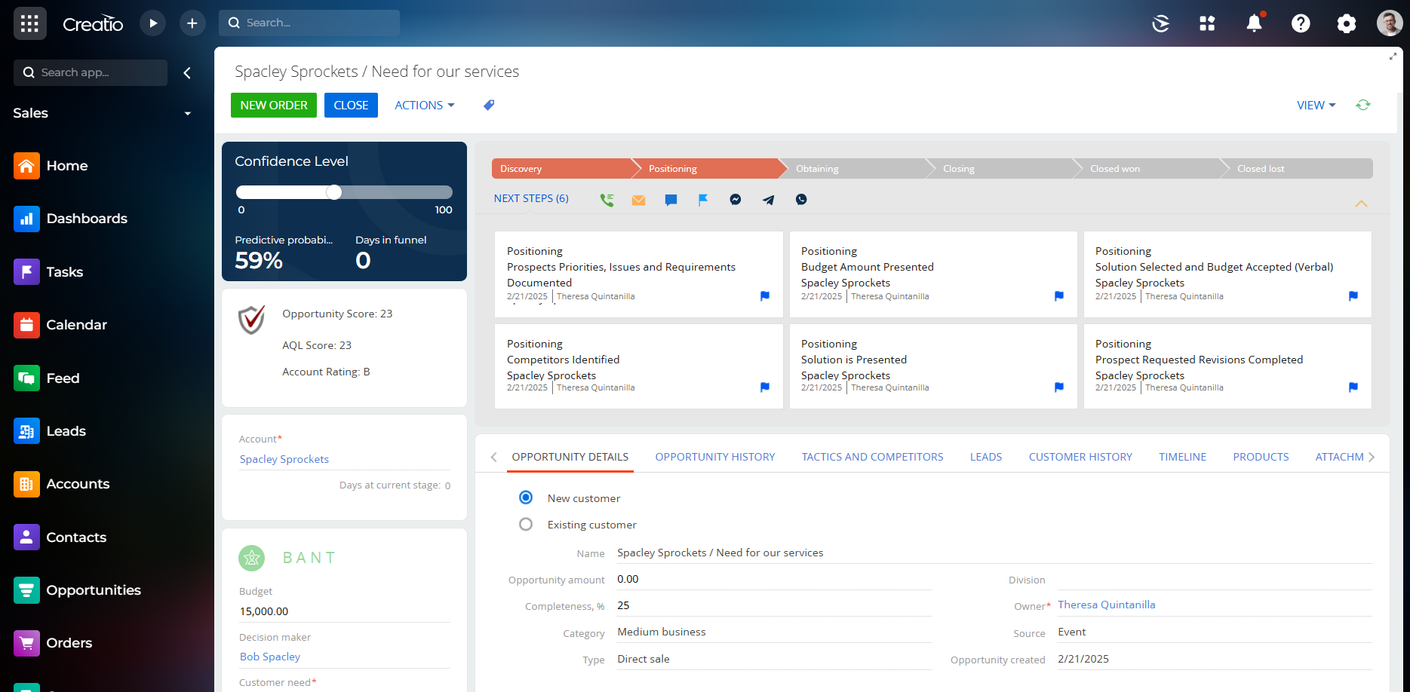Open the marketplace apps icon in header

click(x=1207, y=23)
